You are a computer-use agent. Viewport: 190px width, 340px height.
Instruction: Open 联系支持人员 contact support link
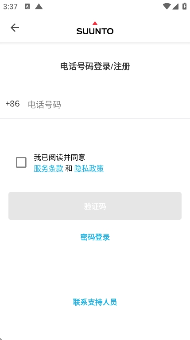95,302
